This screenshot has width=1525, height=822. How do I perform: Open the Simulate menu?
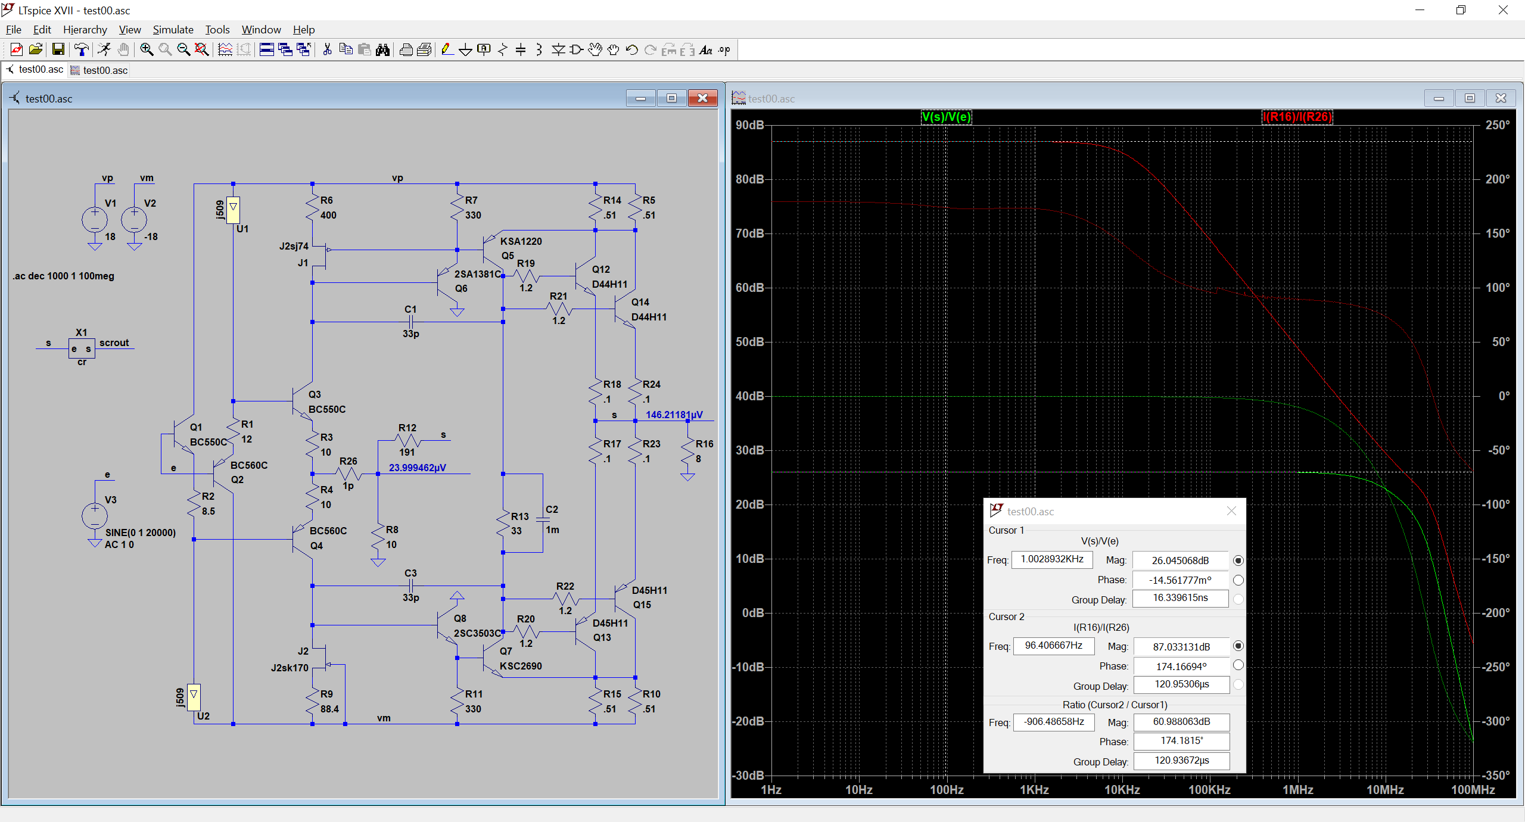173,30
